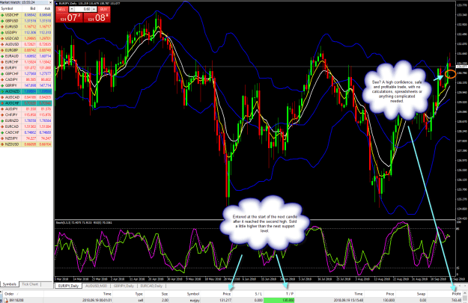Switch to the AUDUSD,M30 chart tab
Screen dimensions: 468x303
click(96, 286)
